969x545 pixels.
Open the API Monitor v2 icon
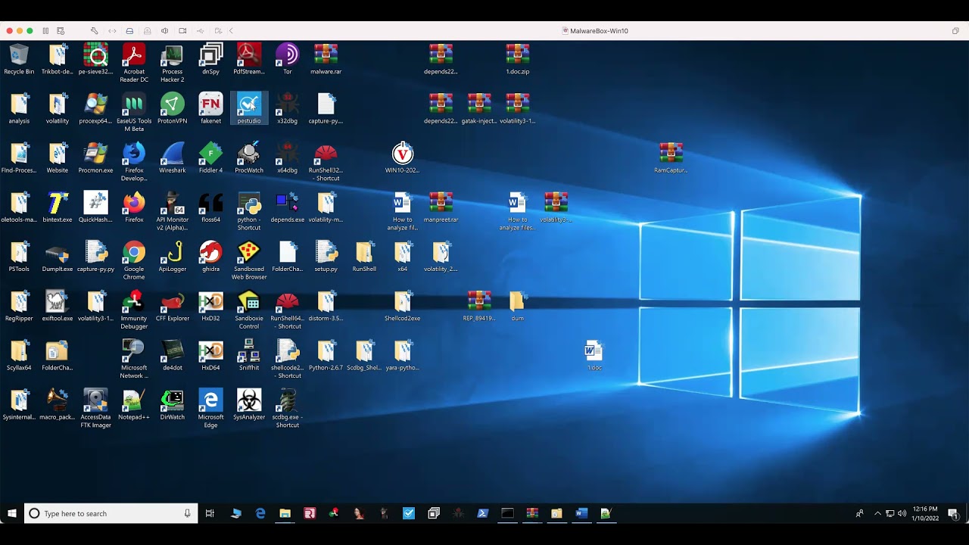click(x=172, y=211)
